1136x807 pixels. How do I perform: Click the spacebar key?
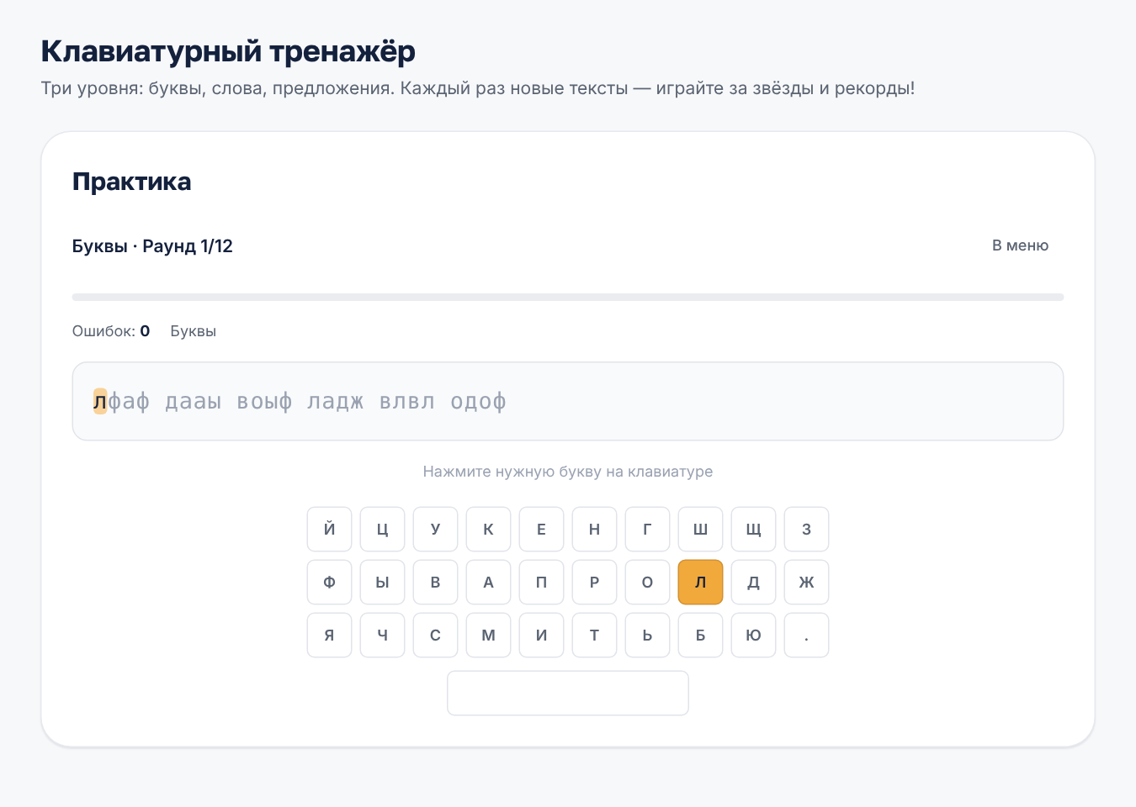tap(568, 693)
